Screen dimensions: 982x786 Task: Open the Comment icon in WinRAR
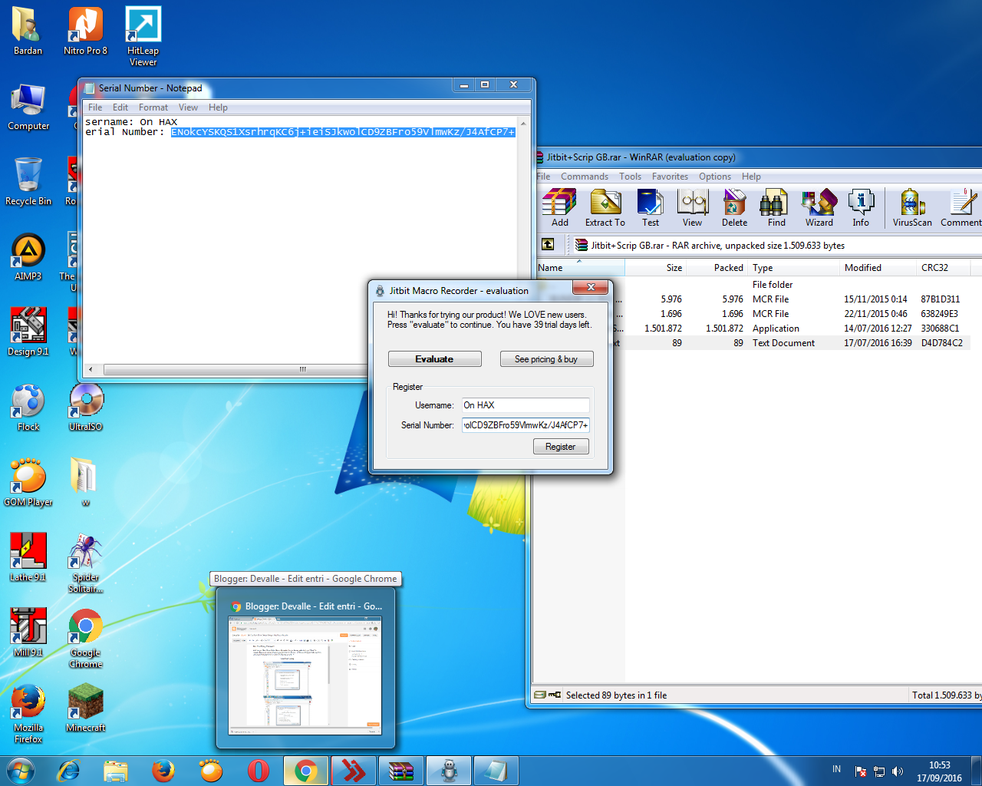coord(960,207)
